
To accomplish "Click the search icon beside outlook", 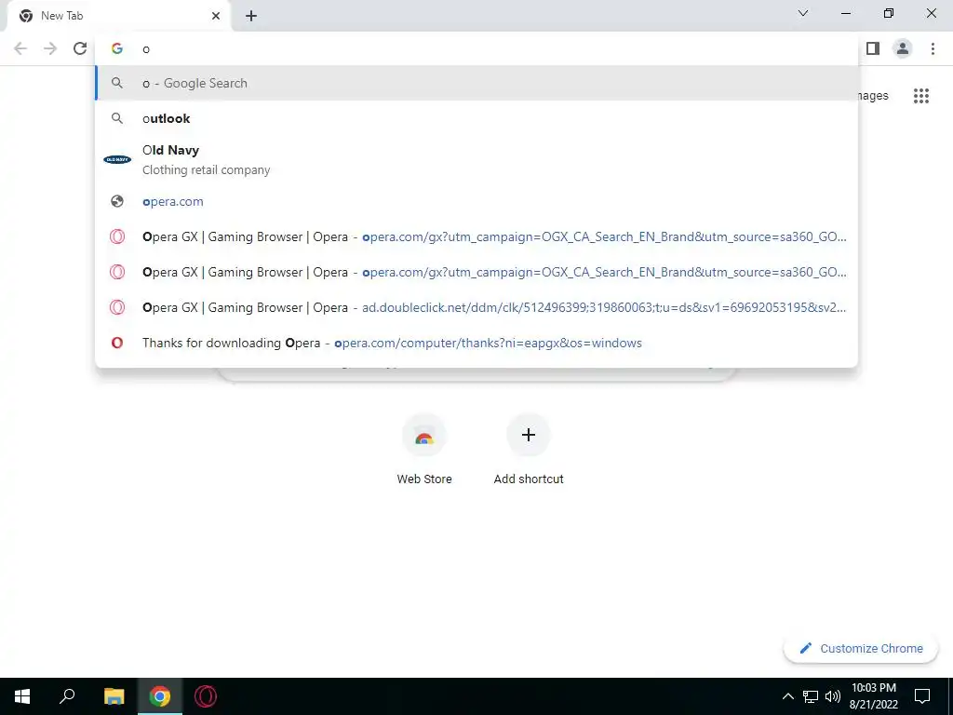I will tap(117, 118).
